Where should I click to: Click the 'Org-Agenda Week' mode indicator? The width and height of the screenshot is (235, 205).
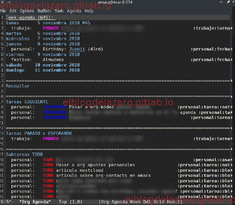120,202
